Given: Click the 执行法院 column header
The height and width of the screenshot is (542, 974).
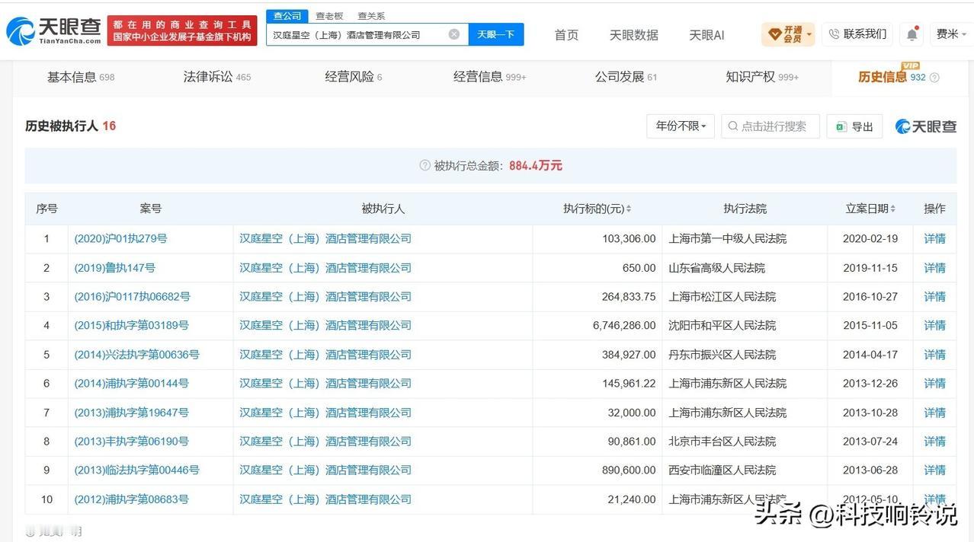Looking at the screenshot, I should (745, 209).
